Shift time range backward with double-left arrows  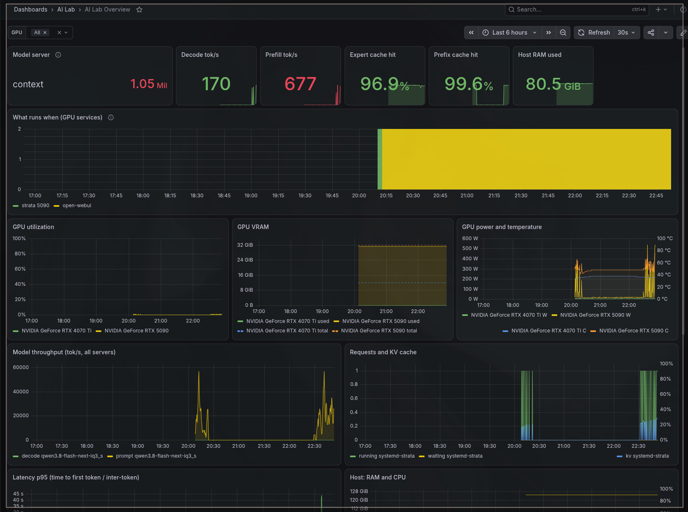tap(471, 33)
